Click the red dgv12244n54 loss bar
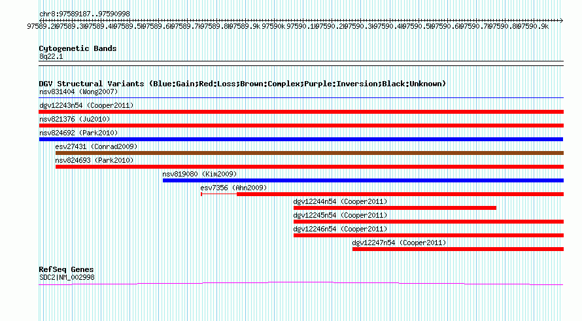 [395, 208]
